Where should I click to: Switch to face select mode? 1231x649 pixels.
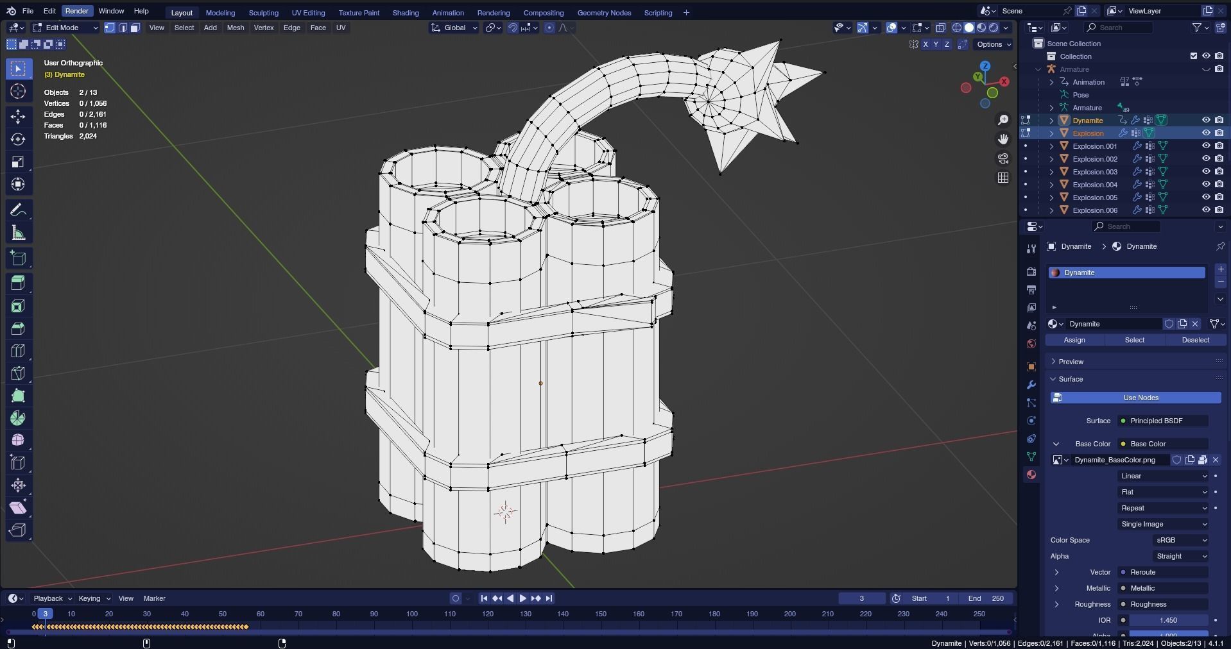(x=135, y=28)
